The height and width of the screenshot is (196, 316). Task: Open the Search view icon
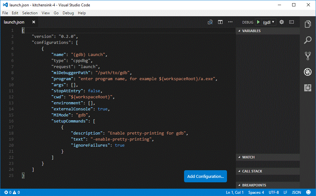click(308, 40)
